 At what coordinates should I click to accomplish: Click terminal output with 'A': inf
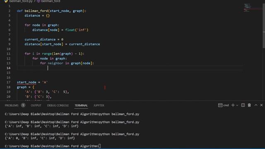coord(41,126)
